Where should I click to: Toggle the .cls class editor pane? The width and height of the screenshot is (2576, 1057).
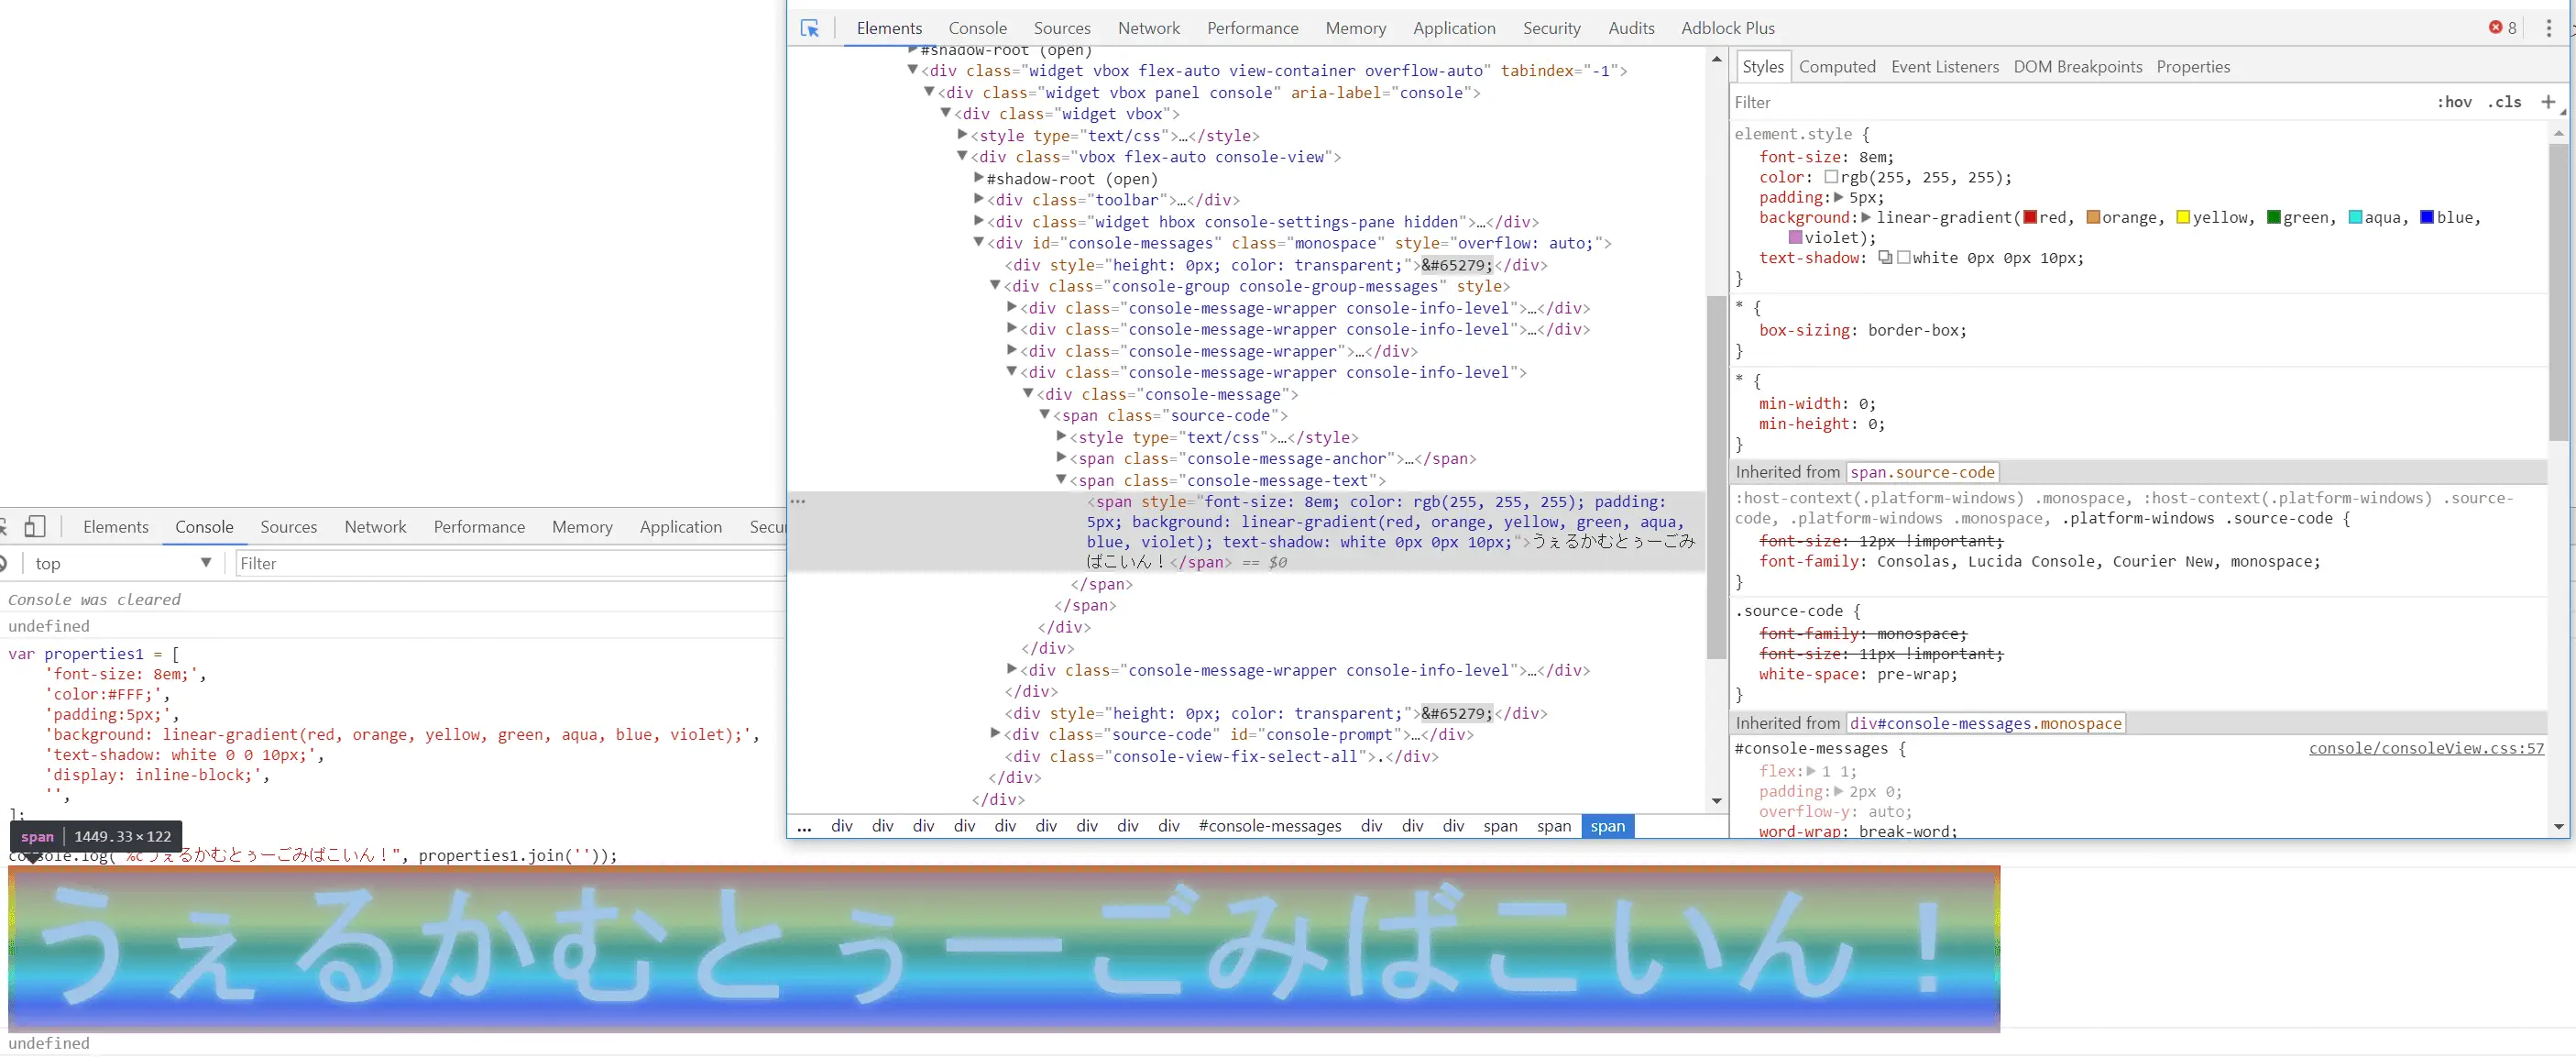tap(2504, 102)
